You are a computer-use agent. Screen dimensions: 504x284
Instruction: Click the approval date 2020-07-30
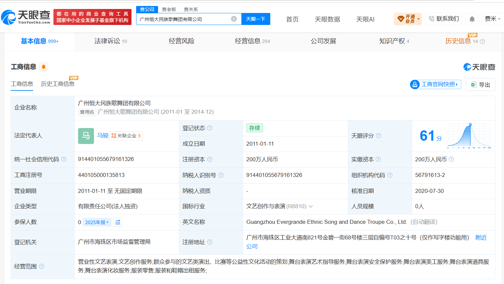(429, 191)
